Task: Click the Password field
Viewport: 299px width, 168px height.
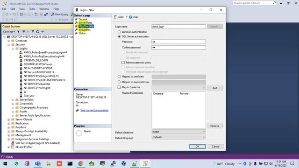Action: point(178,42)
